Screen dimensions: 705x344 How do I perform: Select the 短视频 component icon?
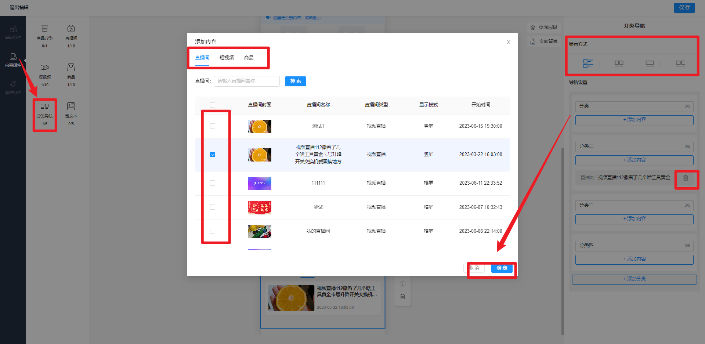[x=44, y=68]
